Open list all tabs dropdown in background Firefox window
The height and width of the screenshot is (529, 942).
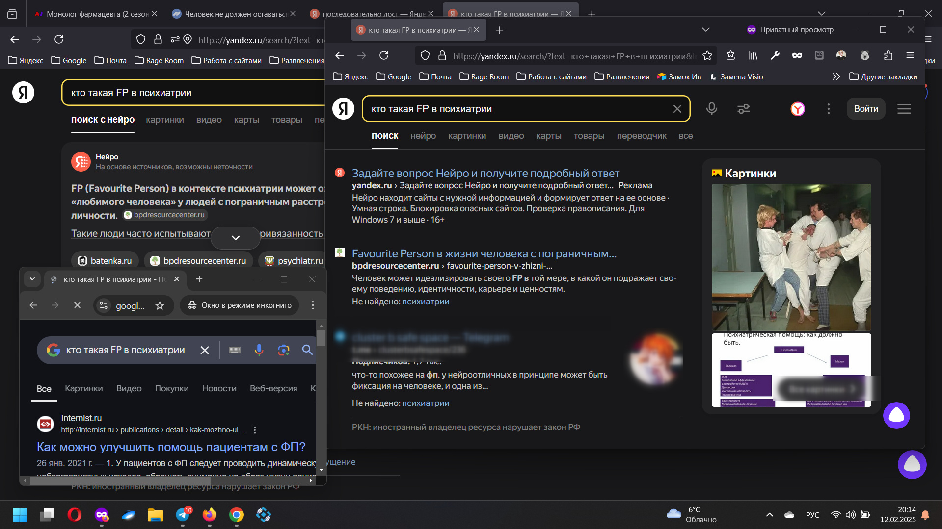(x=822, y=13)
